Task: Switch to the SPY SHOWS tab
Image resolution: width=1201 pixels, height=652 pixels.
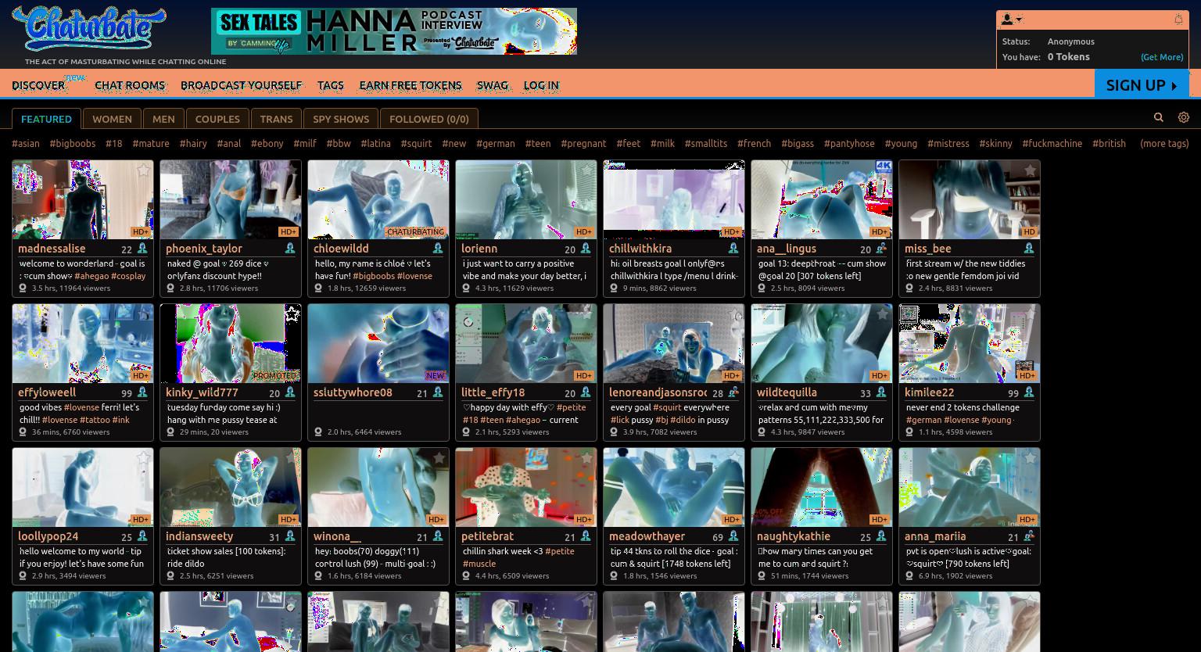Action: click(x=341, y=119)
